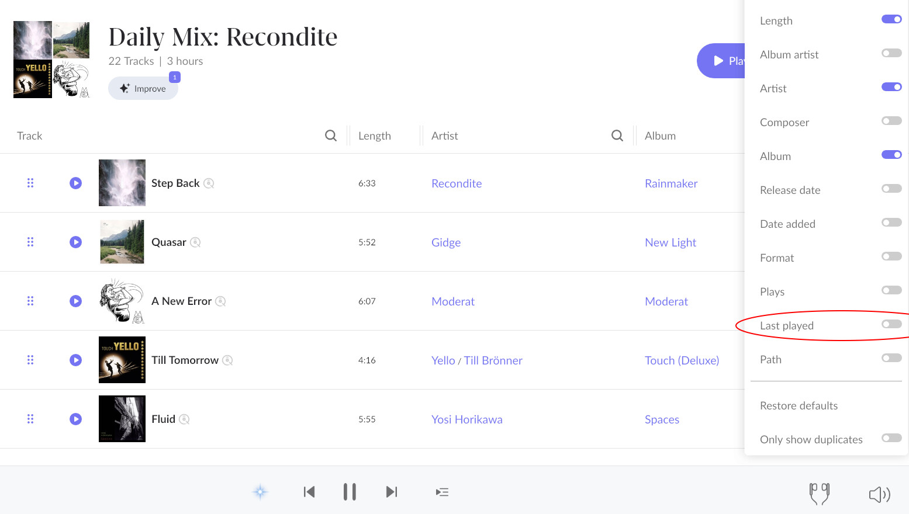Open the play queue
Image resolution: width=909 pixels, height=514 pixels.
pos(442,492)
